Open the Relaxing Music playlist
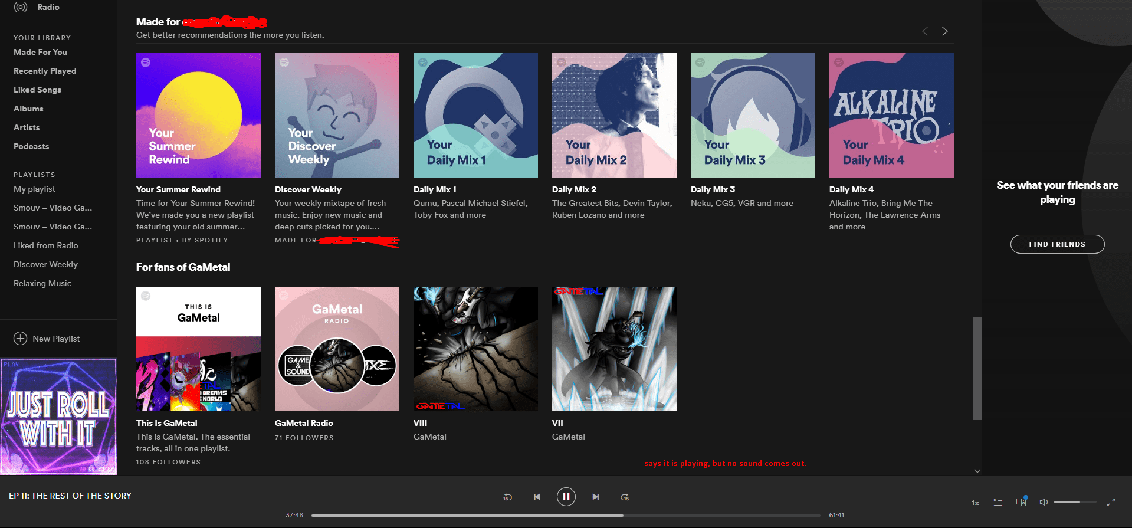The image size is (1132, 528). tap(42, 283)
